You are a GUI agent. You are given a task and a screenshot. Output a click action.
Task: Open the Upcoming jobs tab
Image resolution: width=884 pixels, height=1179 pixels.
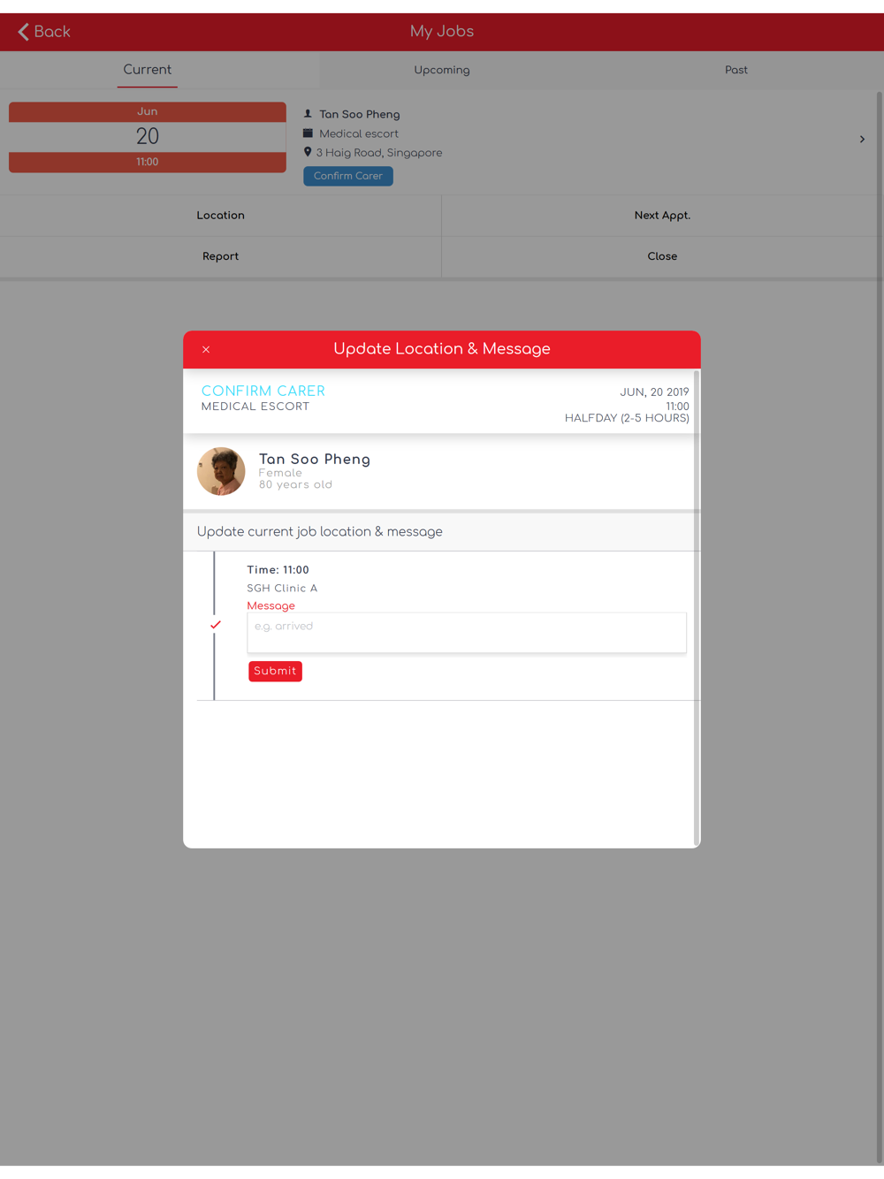coord(442,70)
